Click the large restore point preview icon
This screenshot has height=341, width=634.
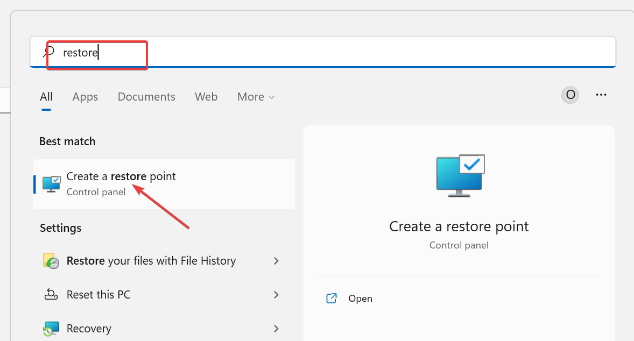[x=459, y=175]
